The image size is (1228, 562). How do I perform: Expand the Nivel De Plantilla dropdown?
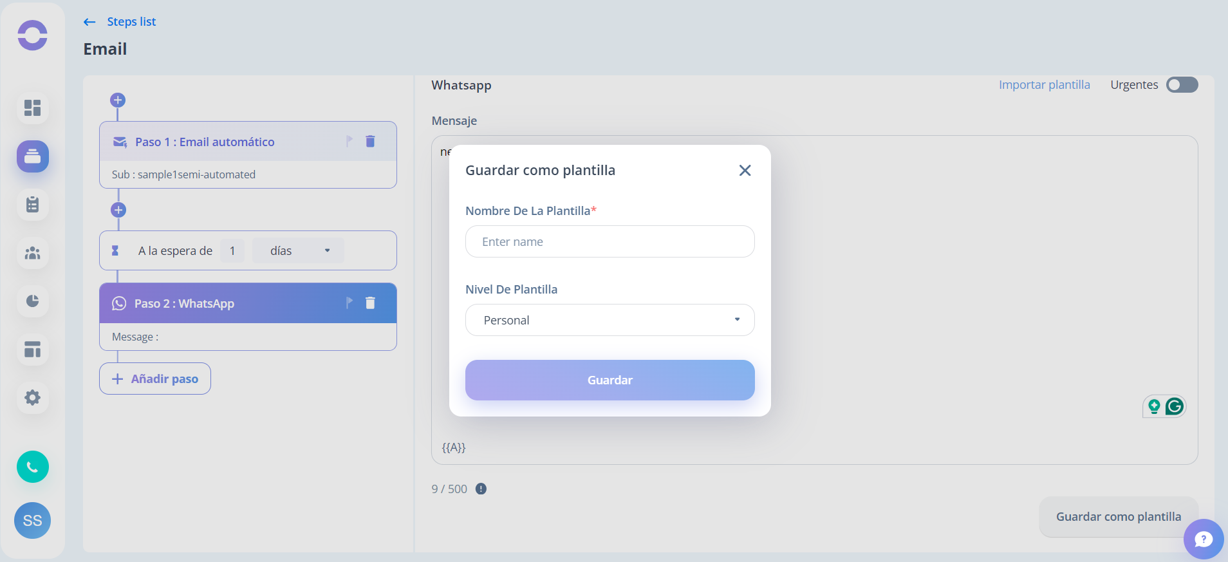[x=610, y=320]
